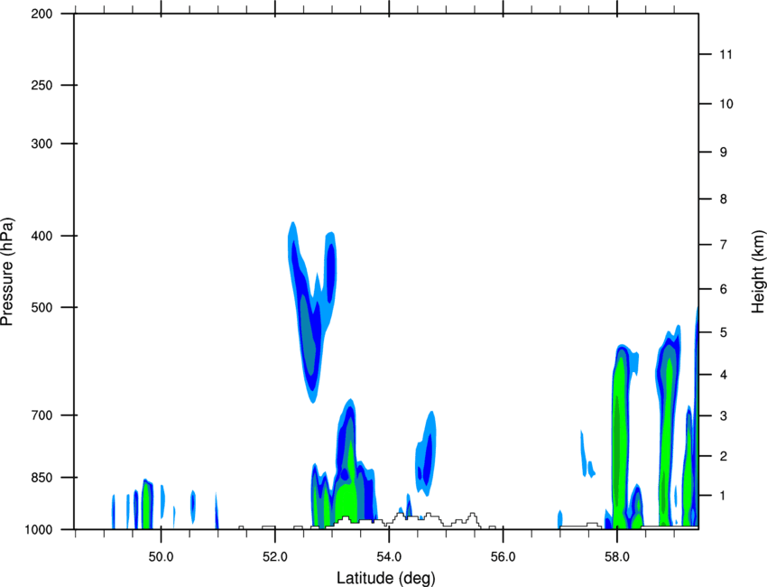
Task: Pick the 7 km height label
Action: coord(724,245)
